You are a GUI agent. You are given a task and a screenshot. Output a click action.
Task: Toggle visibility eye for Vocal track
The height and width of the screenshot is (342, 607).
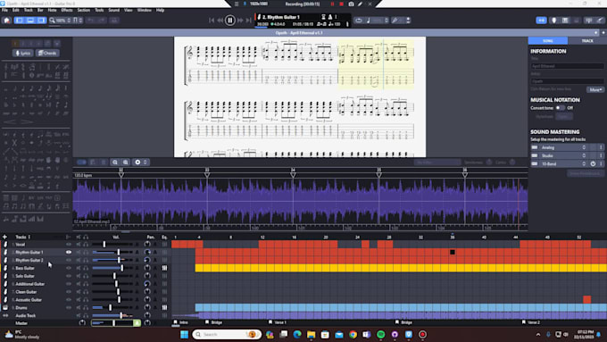(69, 245)
